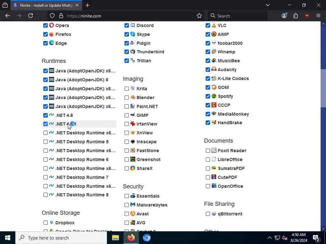Click the Windows taskbar search box
Screen dimensions: 326x244
[x=61, y=238]
